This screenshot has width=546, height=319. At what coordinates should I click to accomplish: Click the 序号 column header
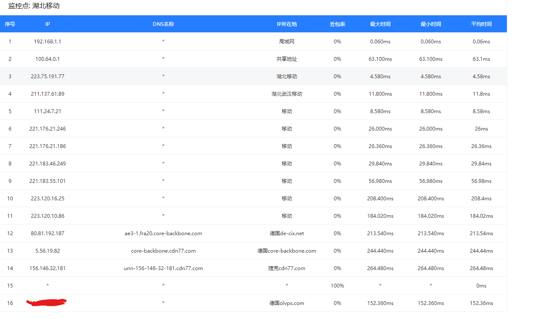pos(10,24)
